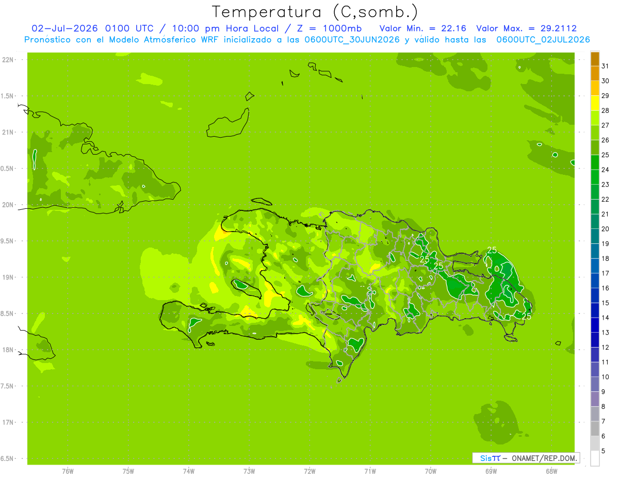The image size is (619, 478).
Task: Click the '20N' latitude axis label
Action: tap(8, 205)
